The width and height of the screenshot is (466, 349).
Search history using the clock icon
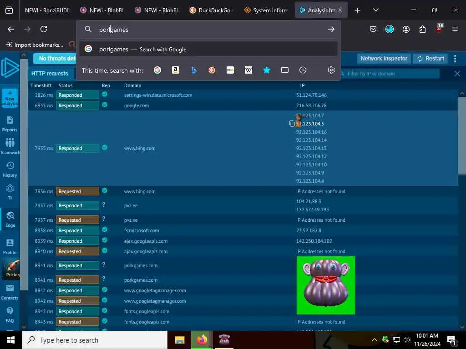tap(303, 70)
